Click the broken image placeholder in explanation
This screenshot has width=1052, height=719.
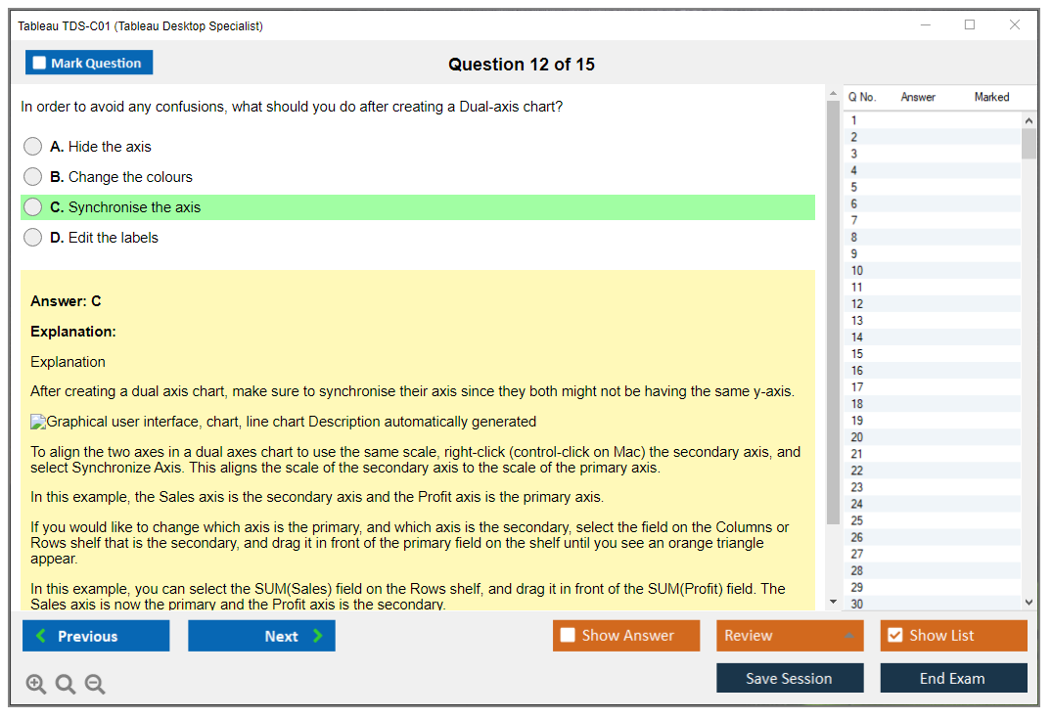click(x=38, y=423)
